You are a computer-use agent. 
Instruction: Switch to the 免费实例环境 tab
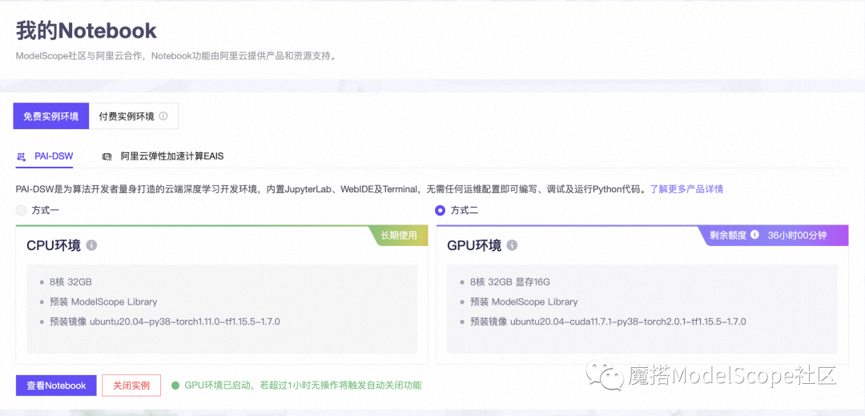pyautogui.click(x=50, y=116)
